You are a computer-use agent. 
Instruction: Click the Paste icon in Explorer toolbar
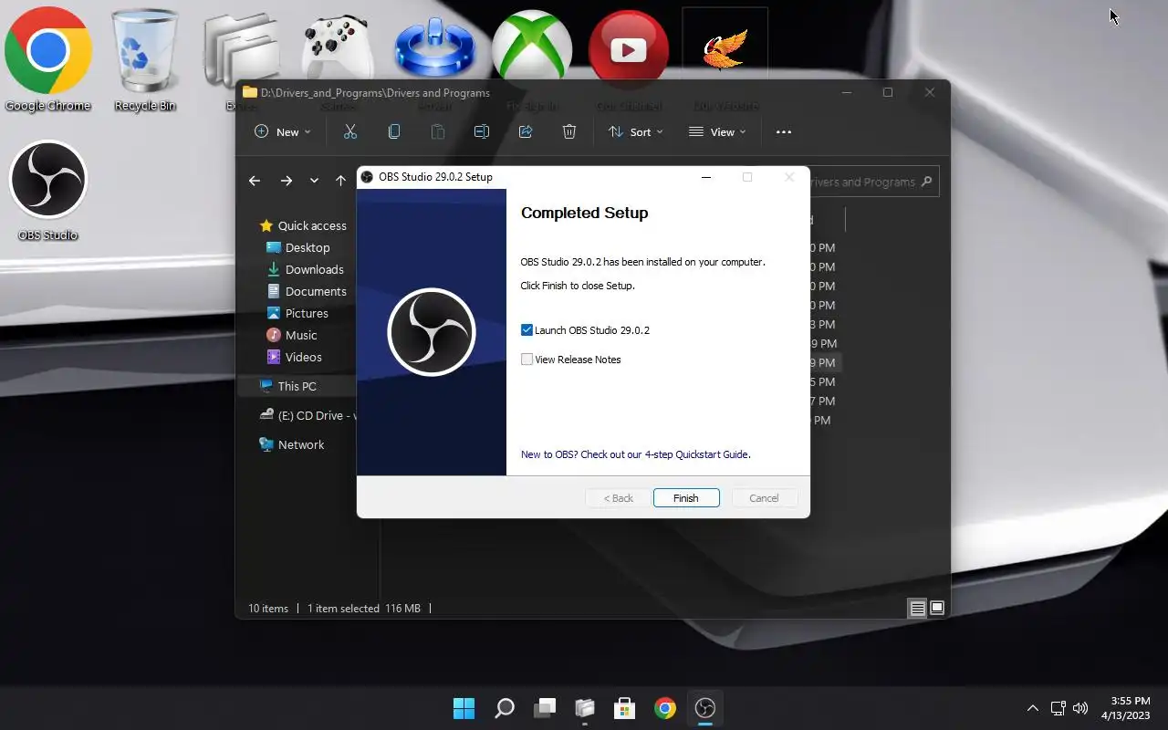click(438, 132)
